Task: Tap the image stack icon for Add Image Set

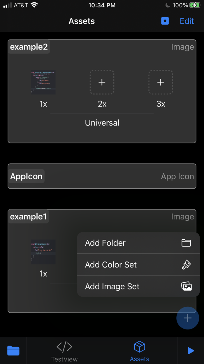Action: pos(186,286)
